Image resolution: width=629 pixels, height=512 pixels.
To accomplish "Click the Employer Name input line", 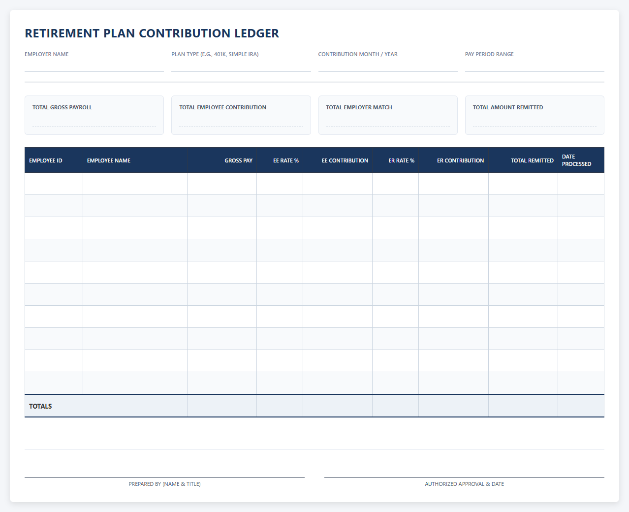I will 94,65.
